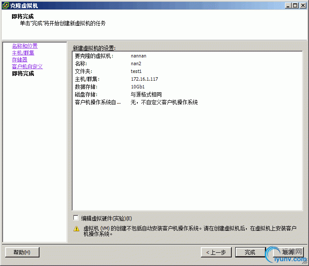The height and width of the screenshot is (266, 309).
Task: Select the name value nan2
Action: 136,63
